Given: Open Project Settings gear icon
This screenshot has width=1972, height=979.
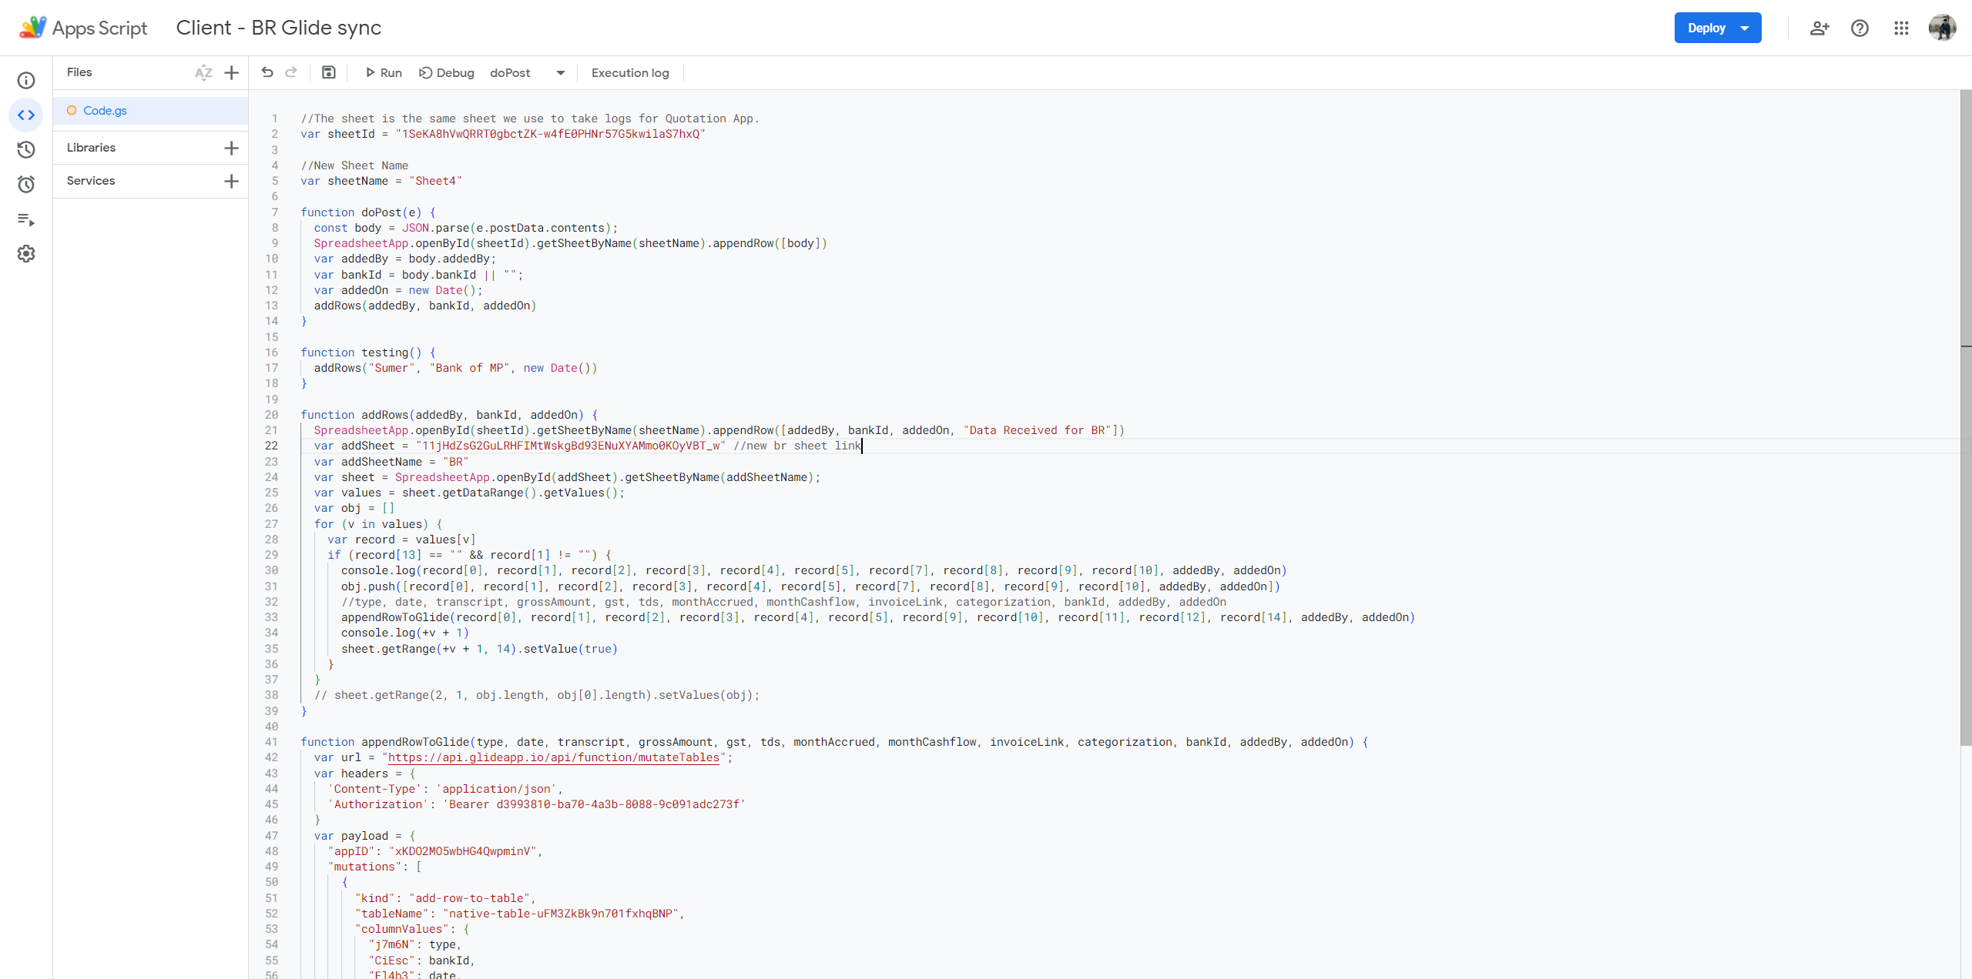Looking at the screenshot, I should point(26,254).
